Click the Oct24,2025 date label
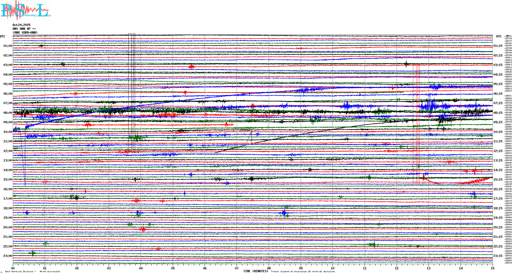Screen dimensions: 513x275 click(21, 25)
